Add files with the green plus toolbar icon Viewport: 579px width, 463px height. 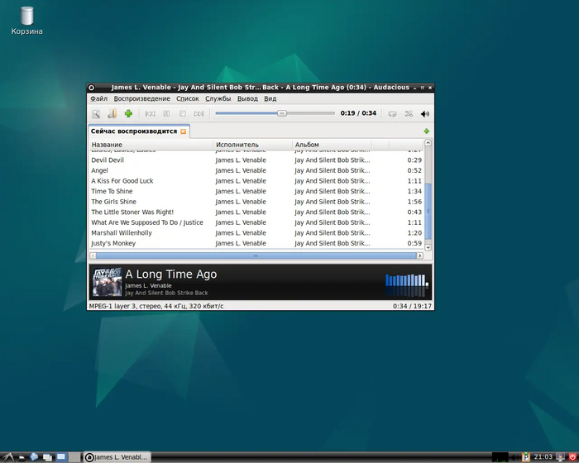(128, 113)
